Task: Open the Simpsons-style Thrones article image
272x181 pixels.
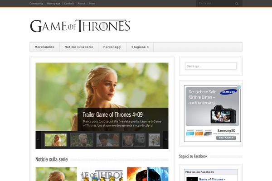Action: click(102, 174)
